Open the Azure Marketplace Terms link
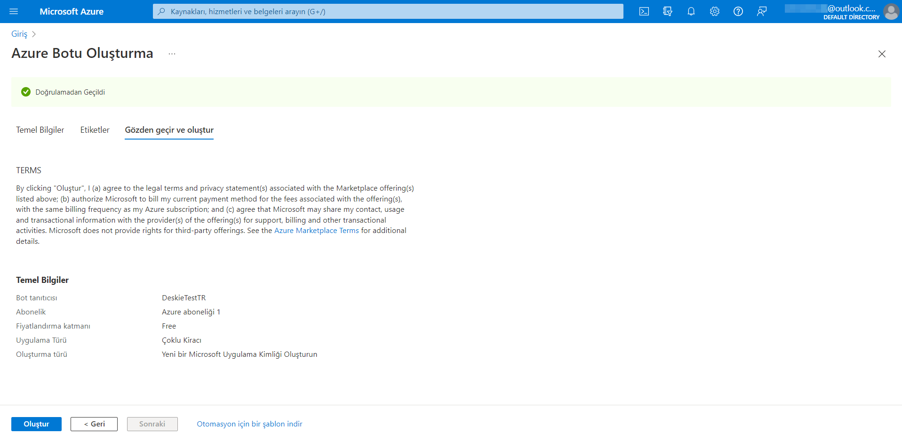This screenshot has height=442, width=902. click(x=317, y=231)
